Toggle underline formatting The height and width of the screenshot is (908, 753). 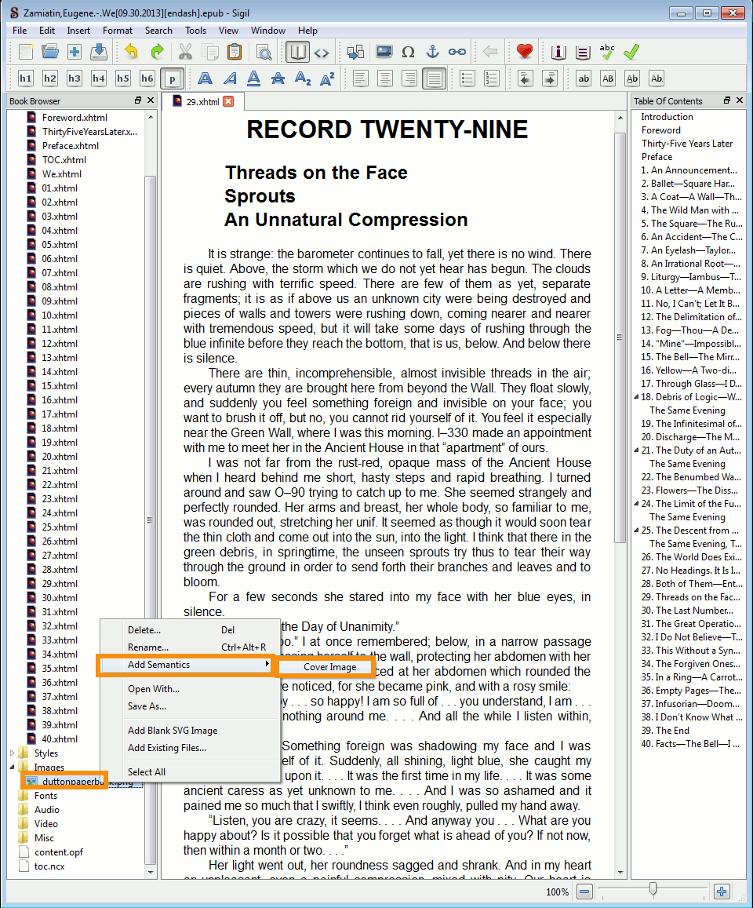click(x=253, y=78)
